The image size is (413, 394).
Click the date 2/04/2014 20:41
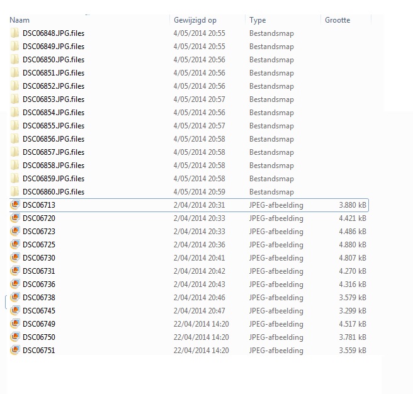click(x=199, y=258)
